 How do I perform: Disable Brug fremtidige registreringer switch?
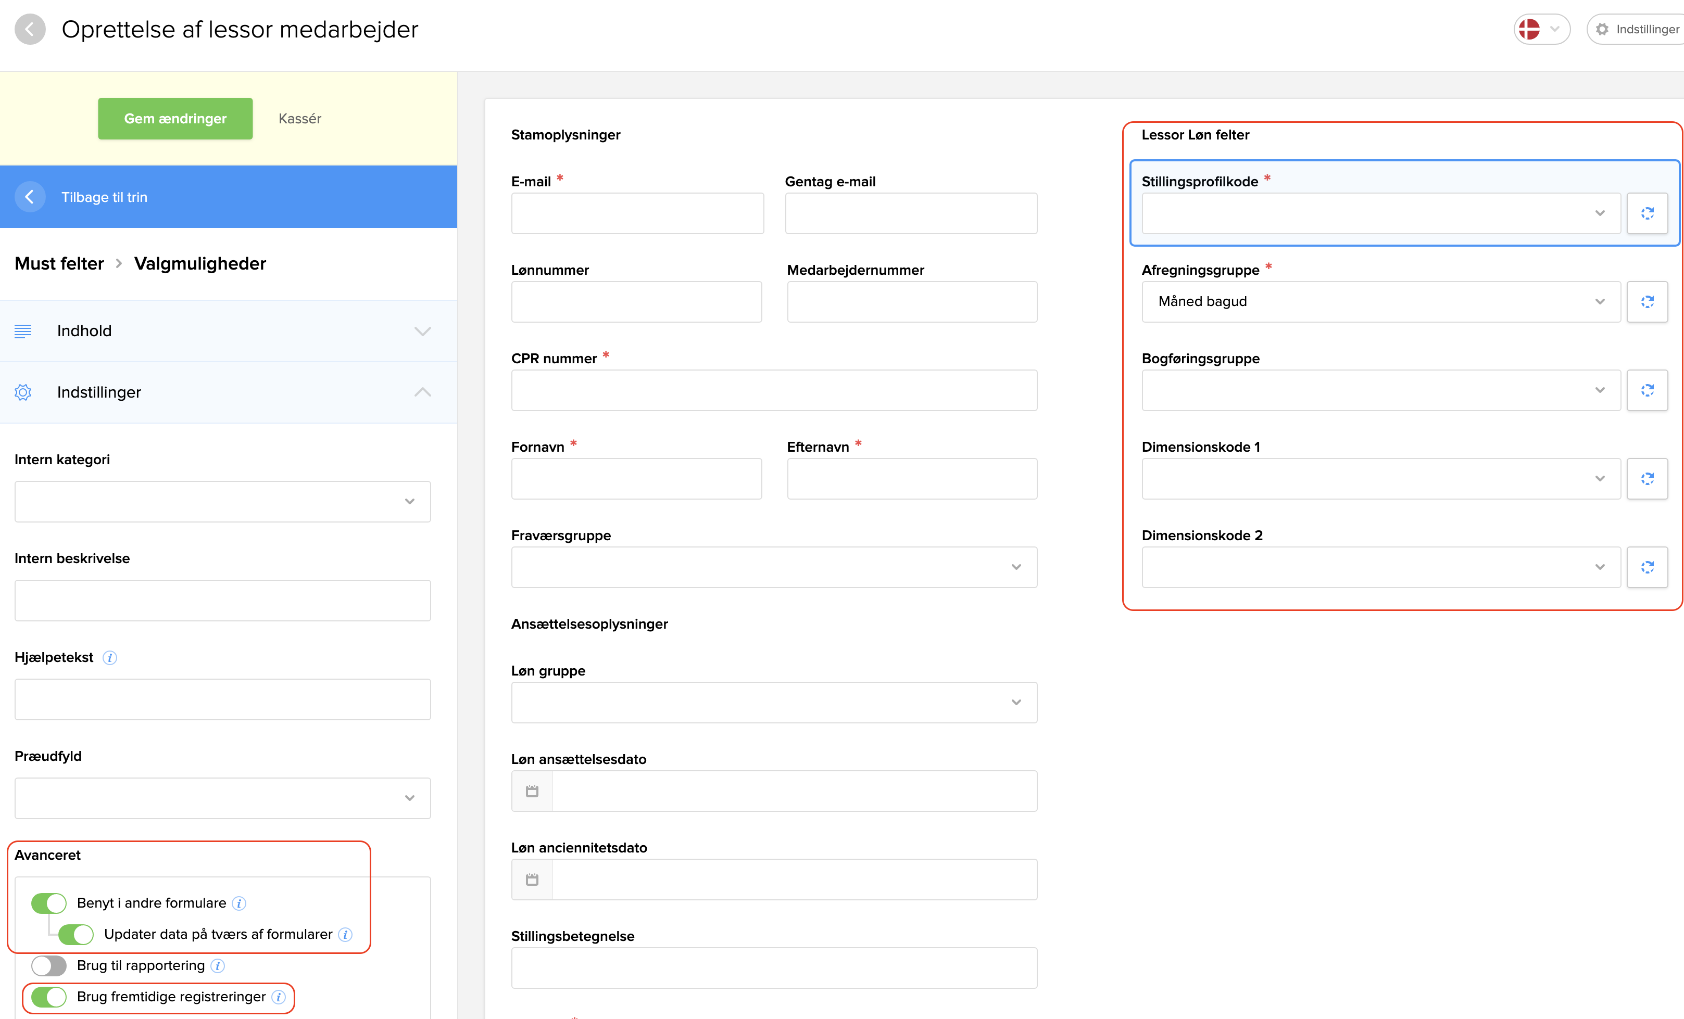pos(48,997)
